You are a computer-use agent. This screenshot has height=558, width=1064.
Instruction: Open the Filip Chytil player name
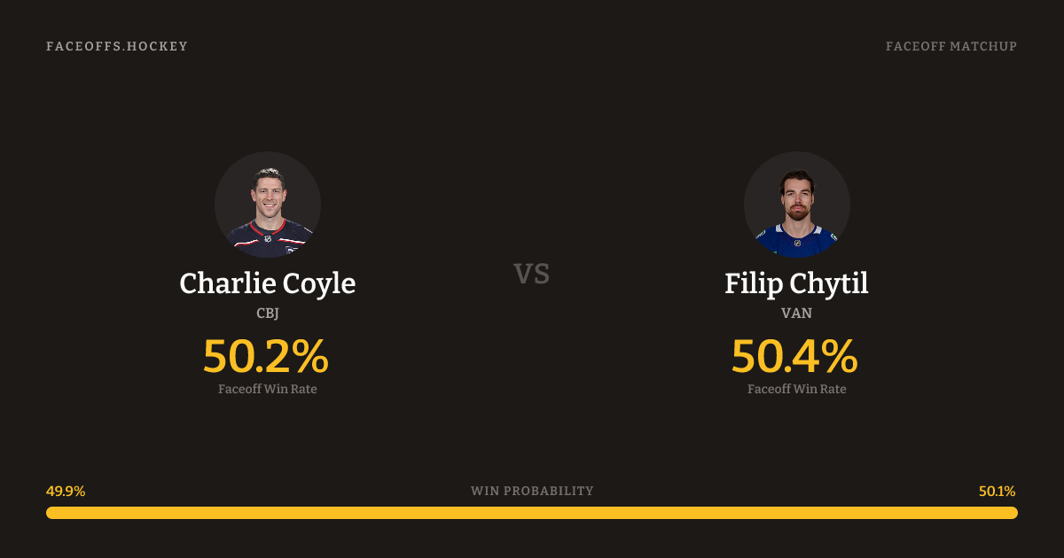click(x=796, y=283)
